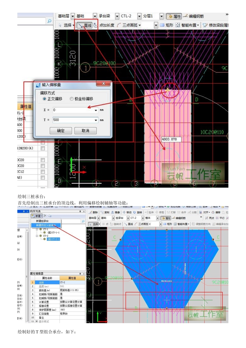Click the 点加长度 tool
Viewport: 246px width, 348px height.
[104, 25]
